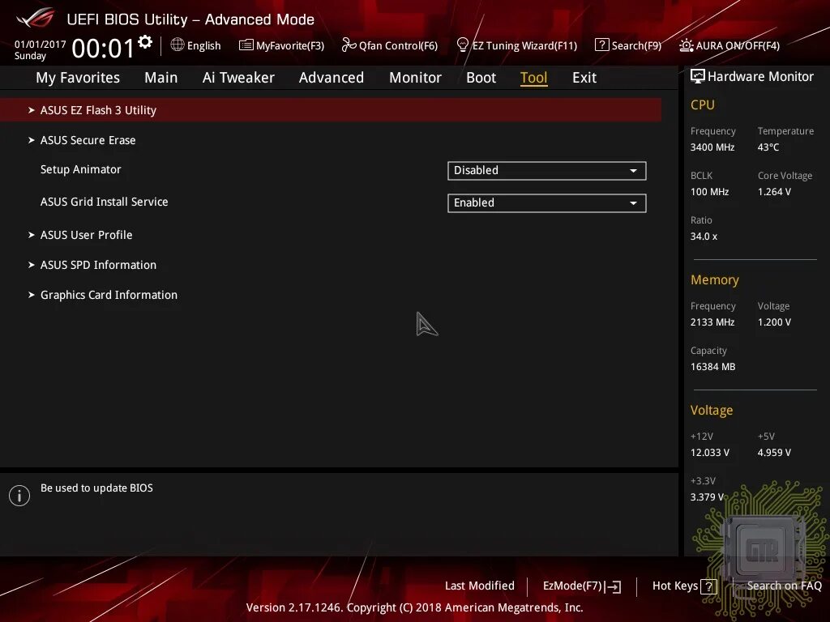Click the Ratio value 34.0 x
This screenshot has height=622, width=830.
(704, 236)
